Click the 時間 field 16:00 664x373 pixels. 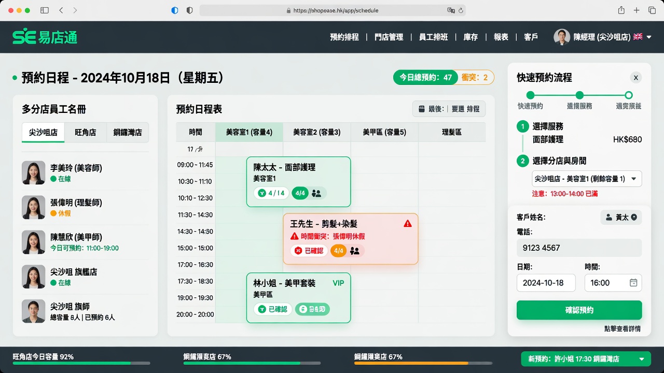[x=613, y=283]
